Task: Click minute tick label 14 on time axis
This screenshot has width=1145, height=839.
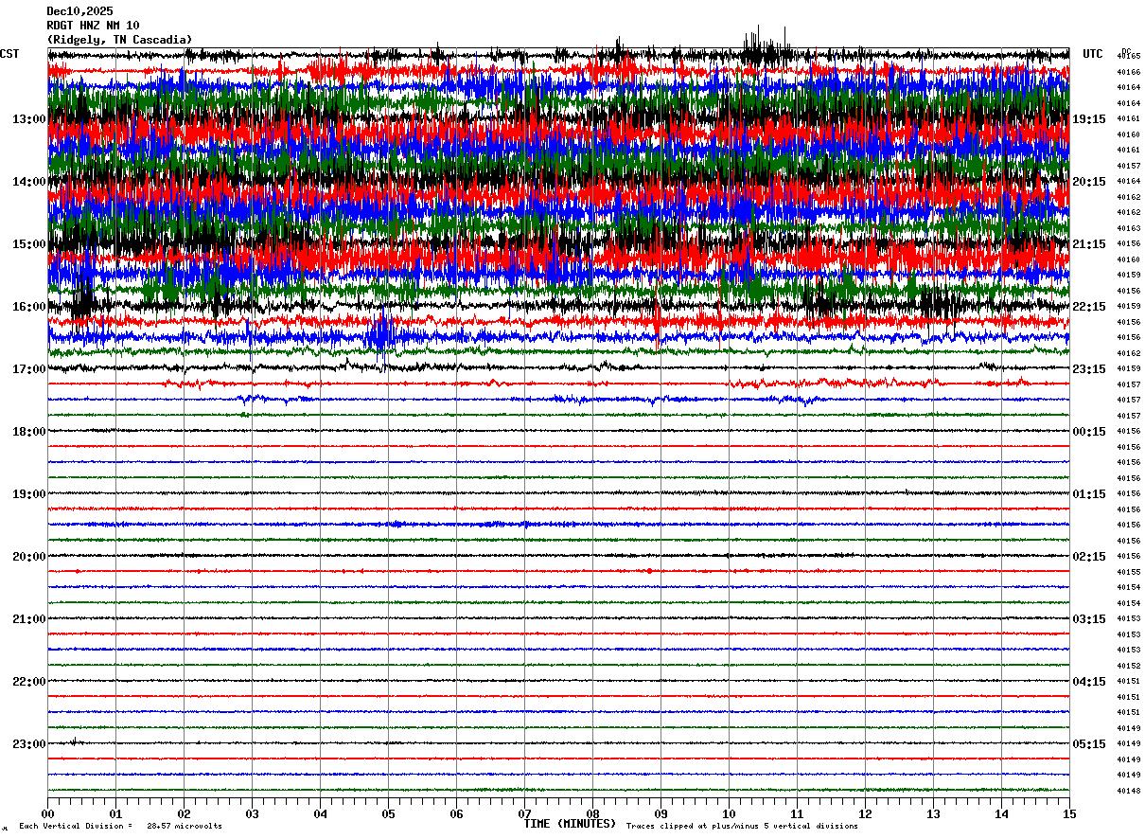Action: (x=1001, y=813)
